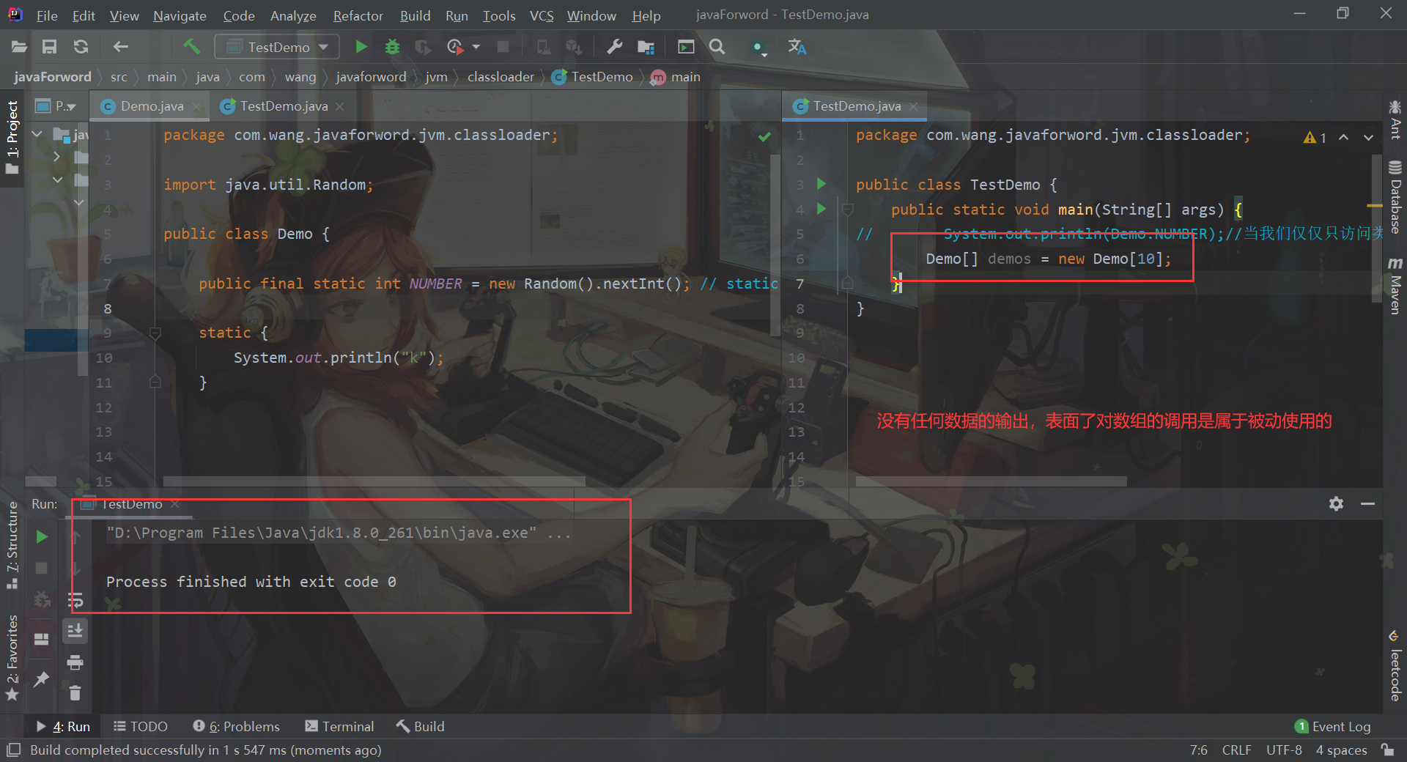
Task: Click the classloader breadcrumb
Action: coord(501,77)
